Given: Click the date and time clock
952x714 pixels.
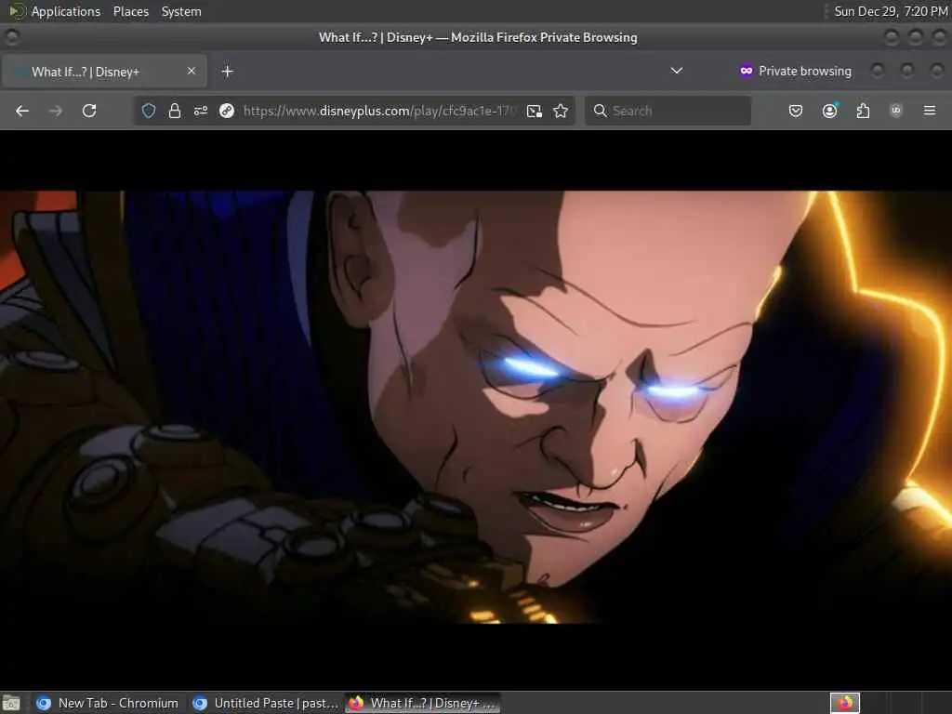Looking at the screenshot, I should [x=890, y=11].
